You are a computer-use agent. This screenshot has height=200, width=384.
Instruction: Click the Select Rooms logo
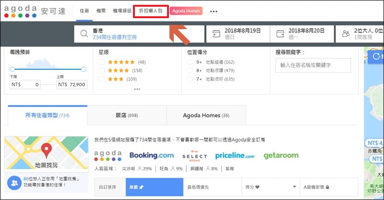(195, 156)
